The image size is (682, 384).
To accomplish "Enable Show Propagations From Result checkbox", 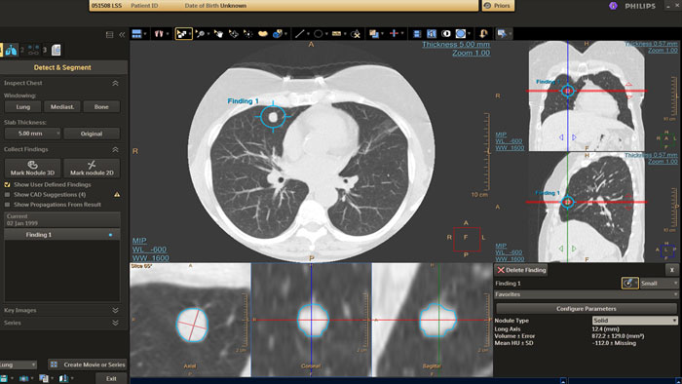I will click(7, 205).
